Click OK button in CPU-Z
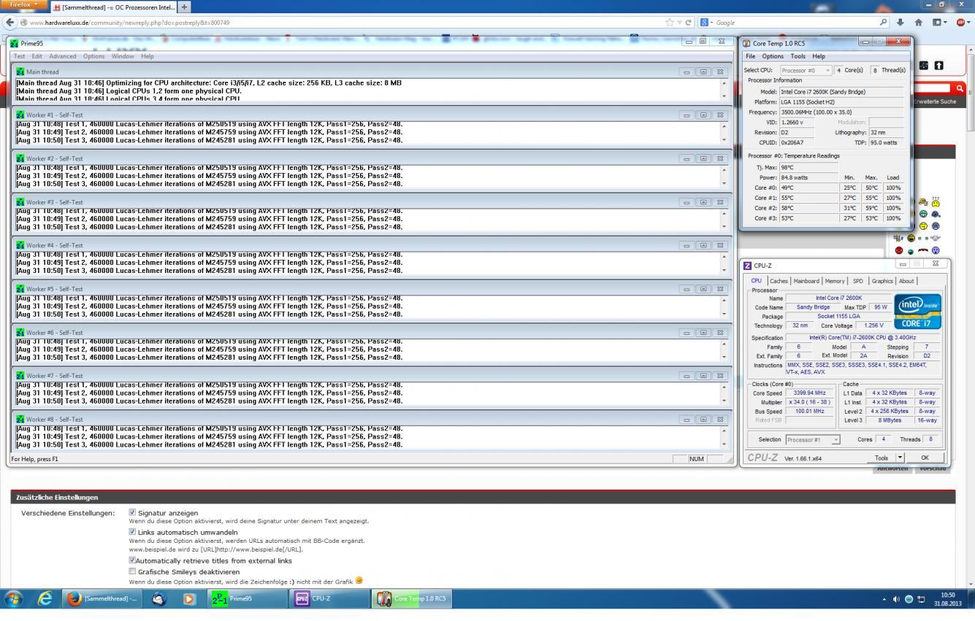Screen dimensions: 975x621 (x=925, y=458)
